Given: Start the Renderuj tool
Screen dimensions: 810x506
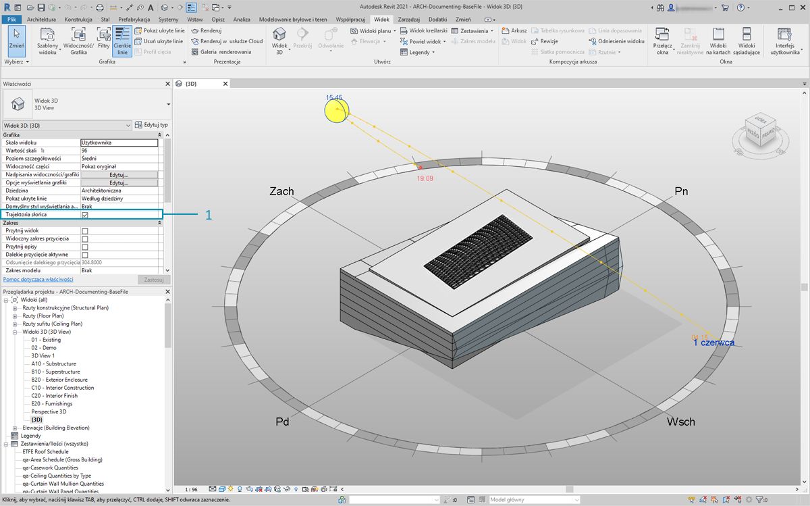Looking at the screenshot, I should 207,31.
